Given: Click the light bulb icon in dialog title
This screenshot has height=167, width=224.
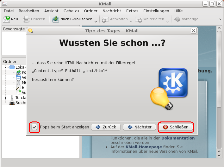Looking at the screenshot, I should point(31,31).
